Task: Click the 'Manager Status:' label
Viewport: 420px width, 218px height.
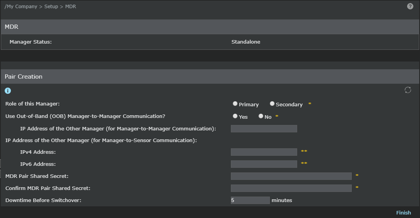Action: (30, 42)
